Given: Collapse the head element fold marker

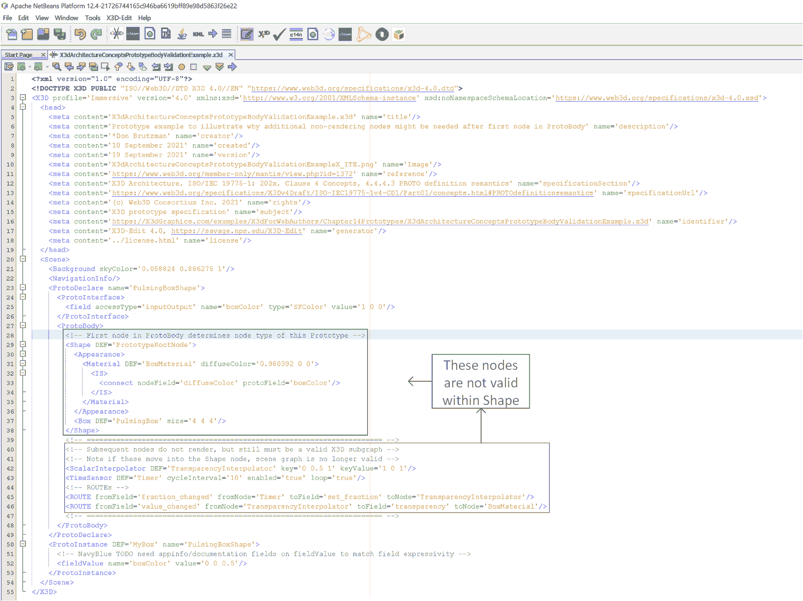Looking at the screenshot, I should pos(23,107).
